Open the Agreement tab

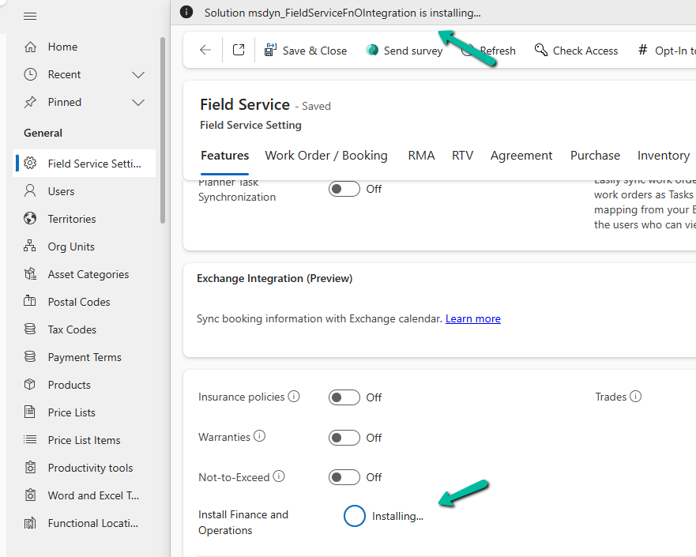tap(521, 156)
